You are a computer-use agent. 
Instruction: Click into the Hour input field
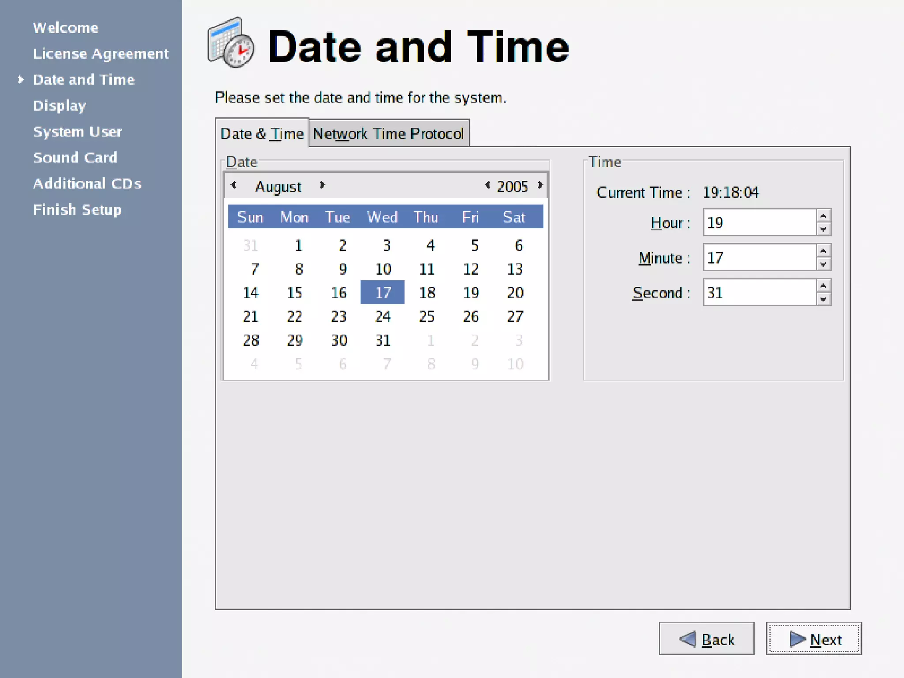759,222
